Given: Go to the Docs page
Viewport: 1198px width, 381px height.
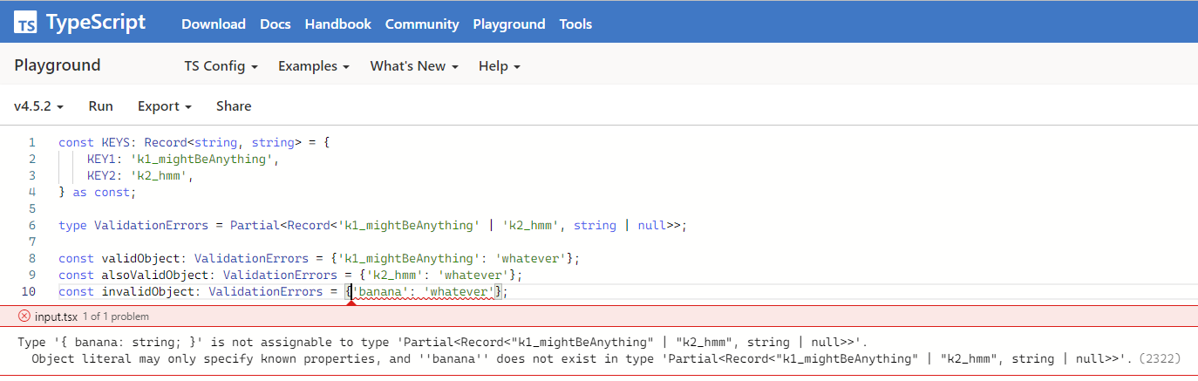Looking at the screenshot, I should [x=276, y=24].
